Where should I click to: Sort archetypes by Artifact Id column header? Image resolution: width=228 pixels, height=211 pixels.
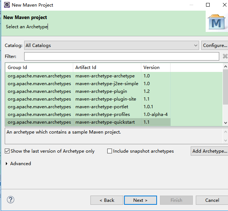[x=107, y=68]
